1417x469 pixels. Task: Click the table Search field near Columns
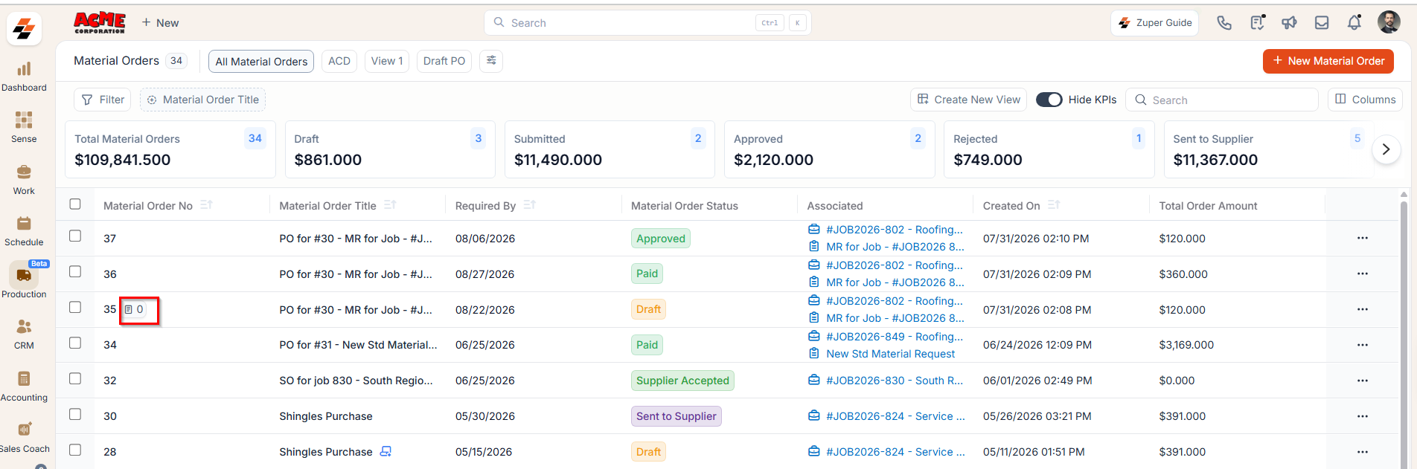point(1222,100)
